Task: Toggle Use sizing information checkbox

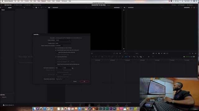Action: [56, 57]
